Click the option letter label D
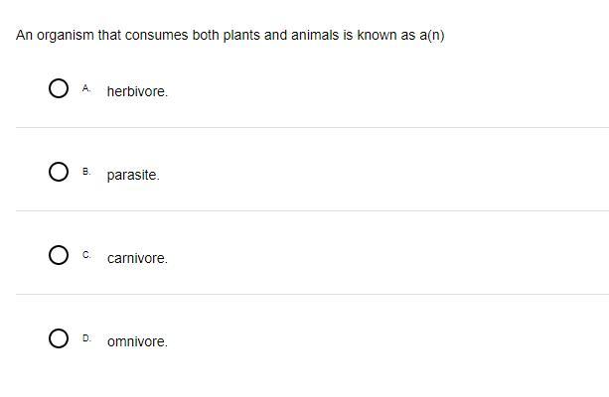 click(x=86, y=338)
